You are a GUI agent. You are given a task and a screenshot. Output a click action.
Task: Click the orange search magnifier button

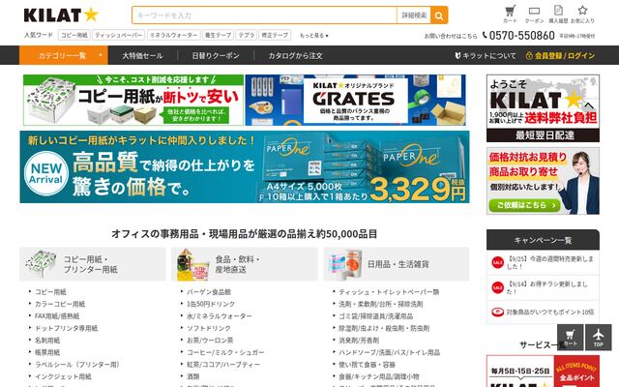[439, 15]
